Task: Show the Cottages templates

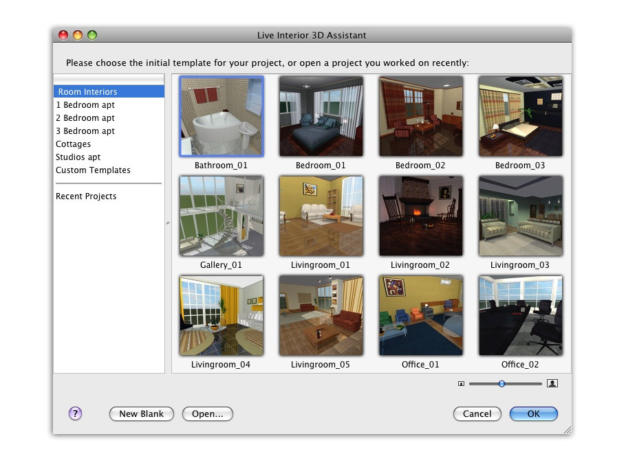Action: coord(74,144)
